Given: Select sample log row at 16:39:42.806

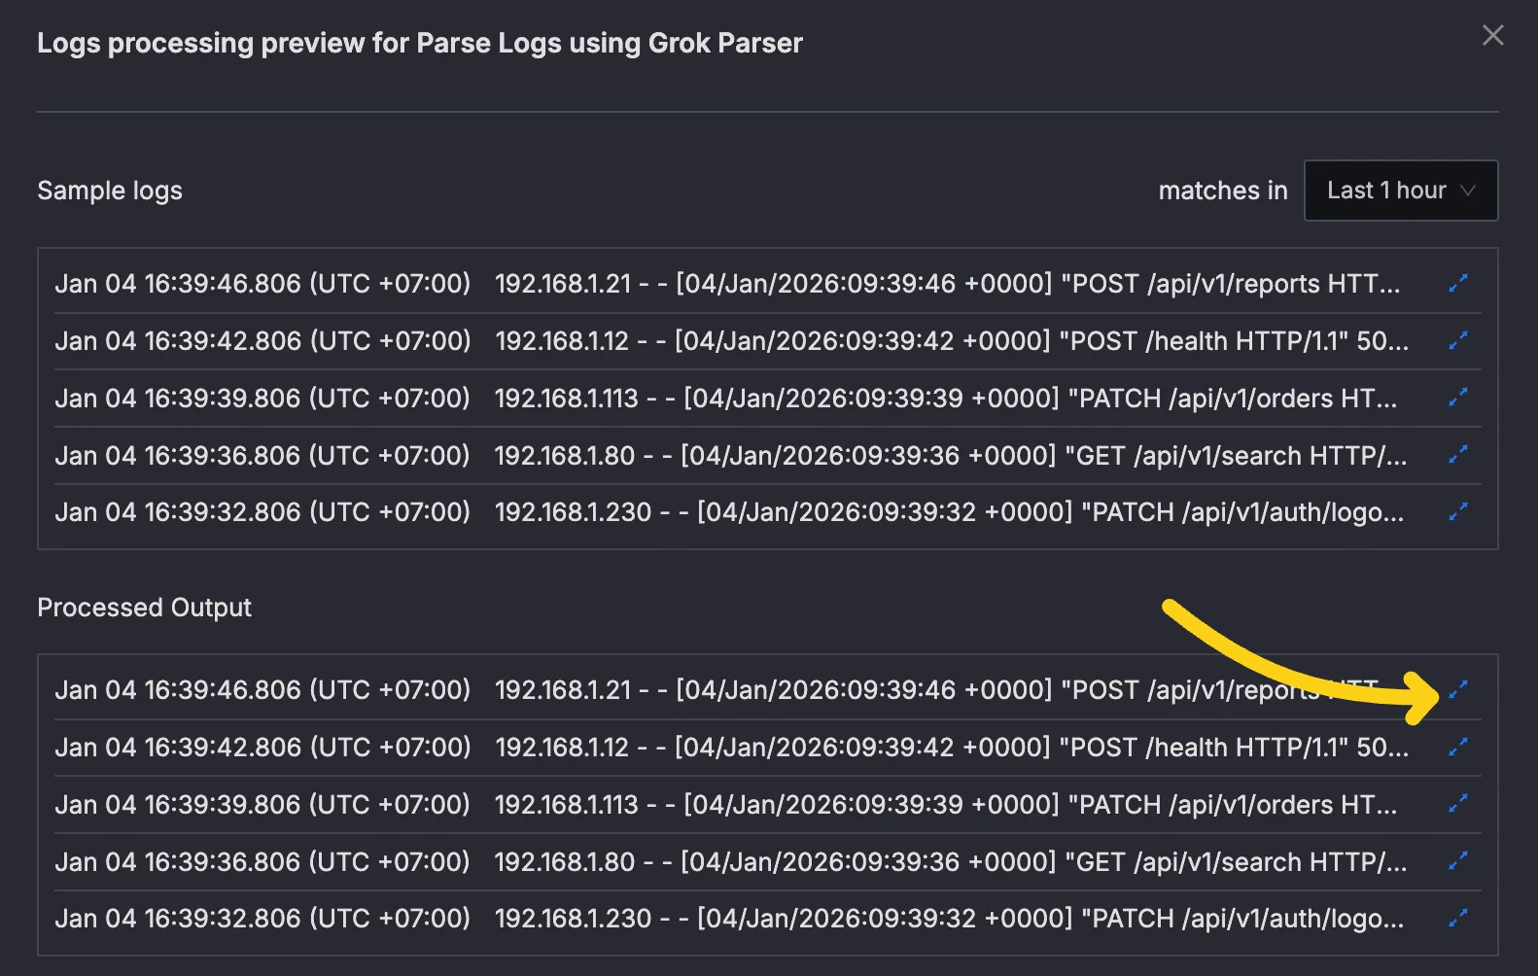Looking at the screenshot, I should point(262,341).
